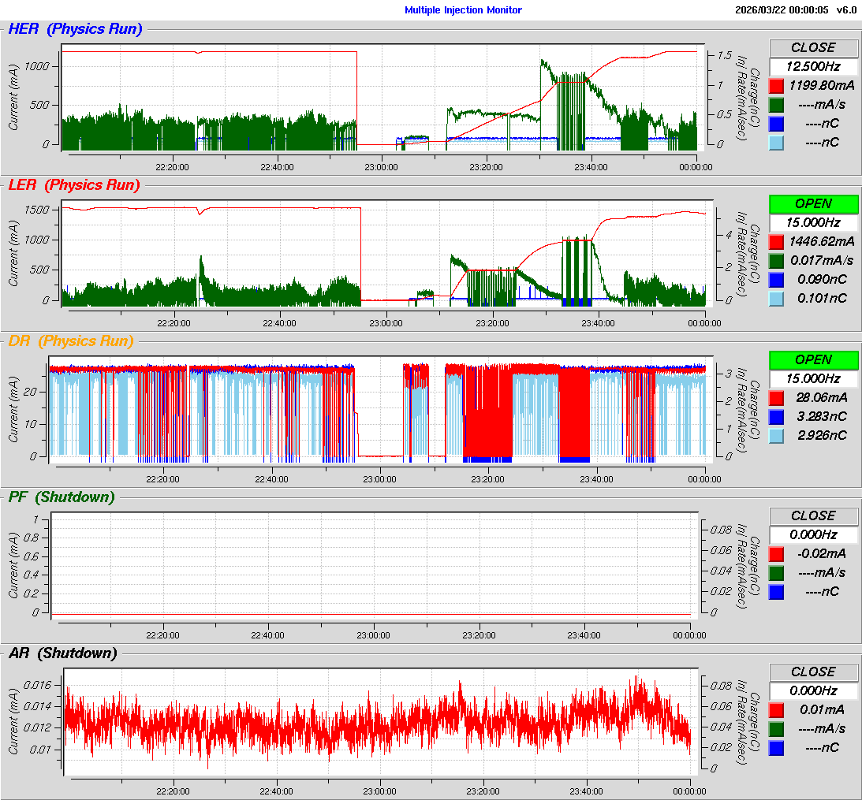Viewport: 862px width, 800px height.
Task: Click the DR OPEN status button
Action: point(813,359)
